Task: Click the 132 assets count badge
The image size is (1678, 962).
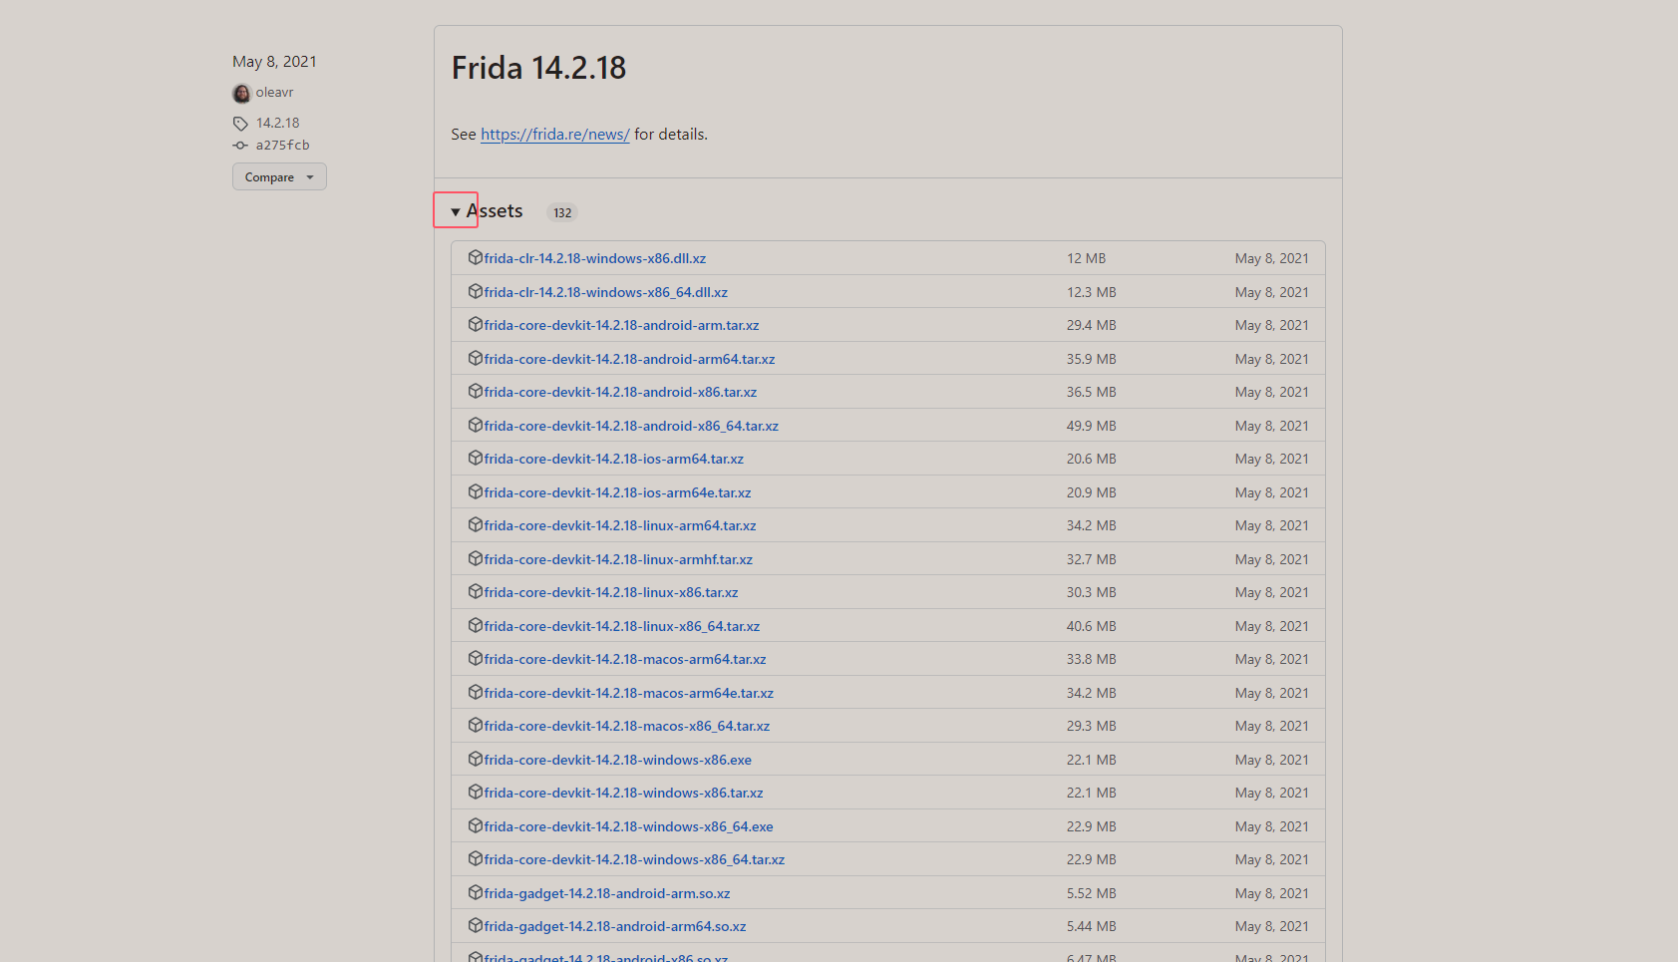Action: click(562, 212)
